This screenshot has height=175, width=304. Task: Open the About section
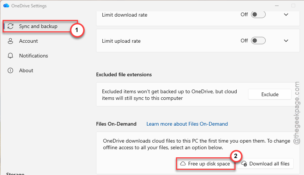[x=26, y=70]
